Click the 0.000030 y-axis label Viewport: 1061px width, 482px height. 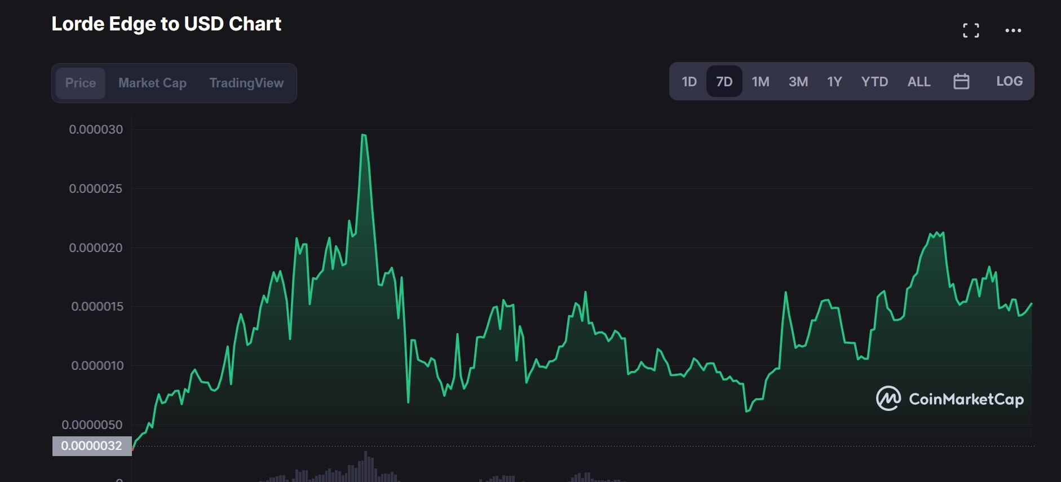point(96,130)
